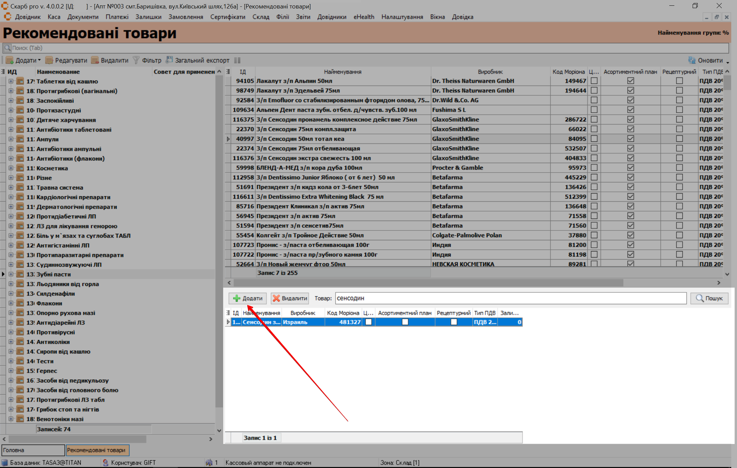The image size is (737, 468).
Task: Open the top toolbar Додати dropdown arrow
Action: pos(39,60)
